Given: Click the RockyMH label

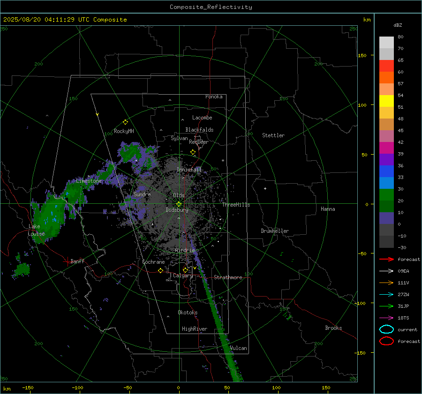Looking at the screenshot, I should [x=124, y=131].
